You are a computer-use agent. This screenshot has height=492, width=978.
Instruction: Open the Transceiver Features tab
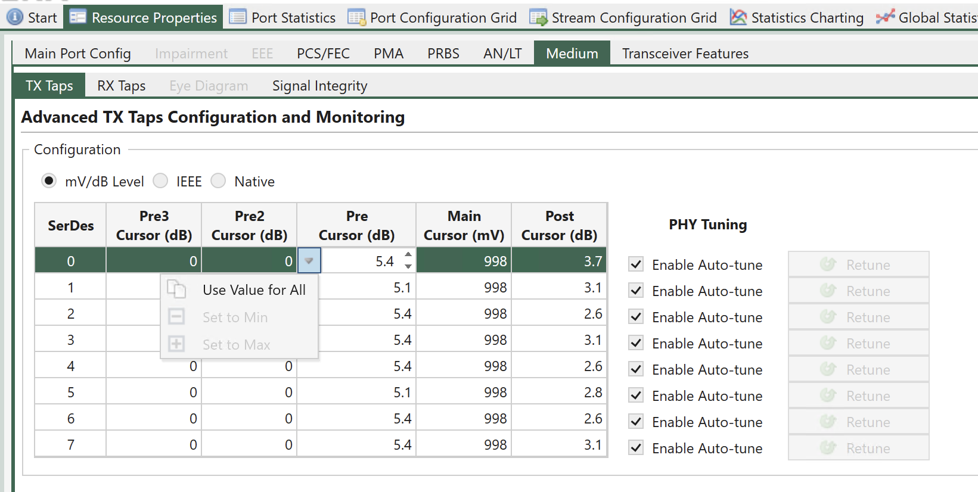[x=685, y=54]
